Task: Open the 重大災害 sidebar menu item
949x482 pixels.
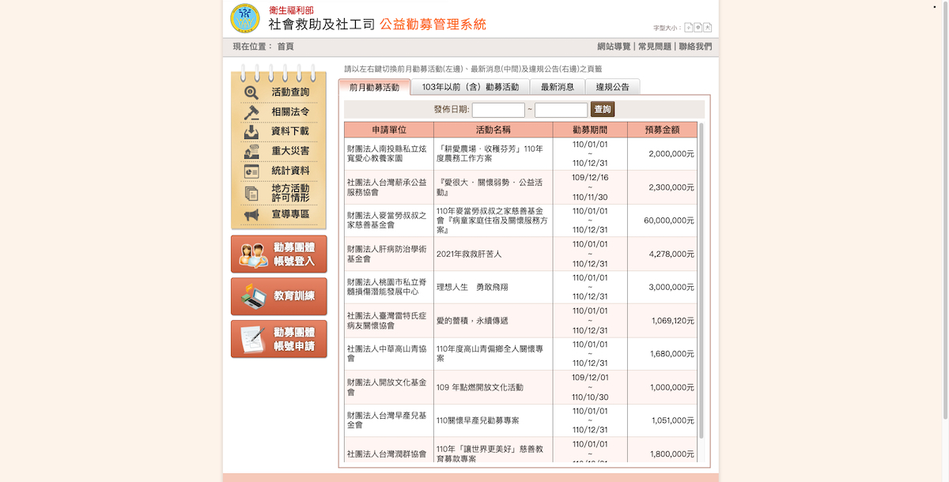Action: [290, 151]
